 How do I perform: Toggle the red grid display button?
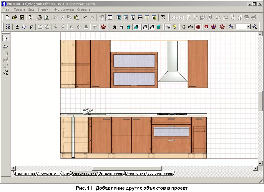(x=198, y=27)
